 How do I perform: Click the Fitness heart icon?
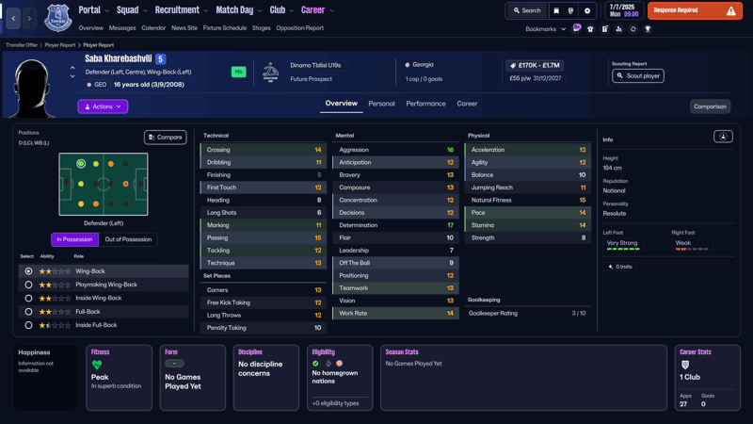97,365
